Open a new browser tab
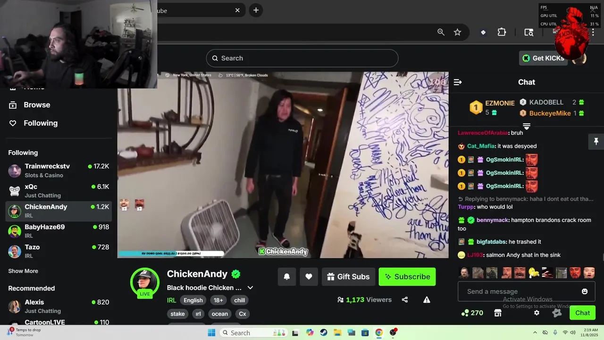Screen dimensions: 604x340 [256, 10]
